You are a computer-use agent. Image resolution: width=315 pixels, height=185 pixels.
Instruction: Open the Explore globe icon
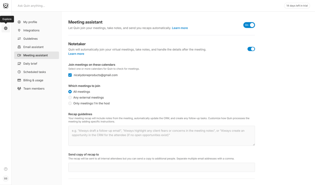tap(6, 28)
